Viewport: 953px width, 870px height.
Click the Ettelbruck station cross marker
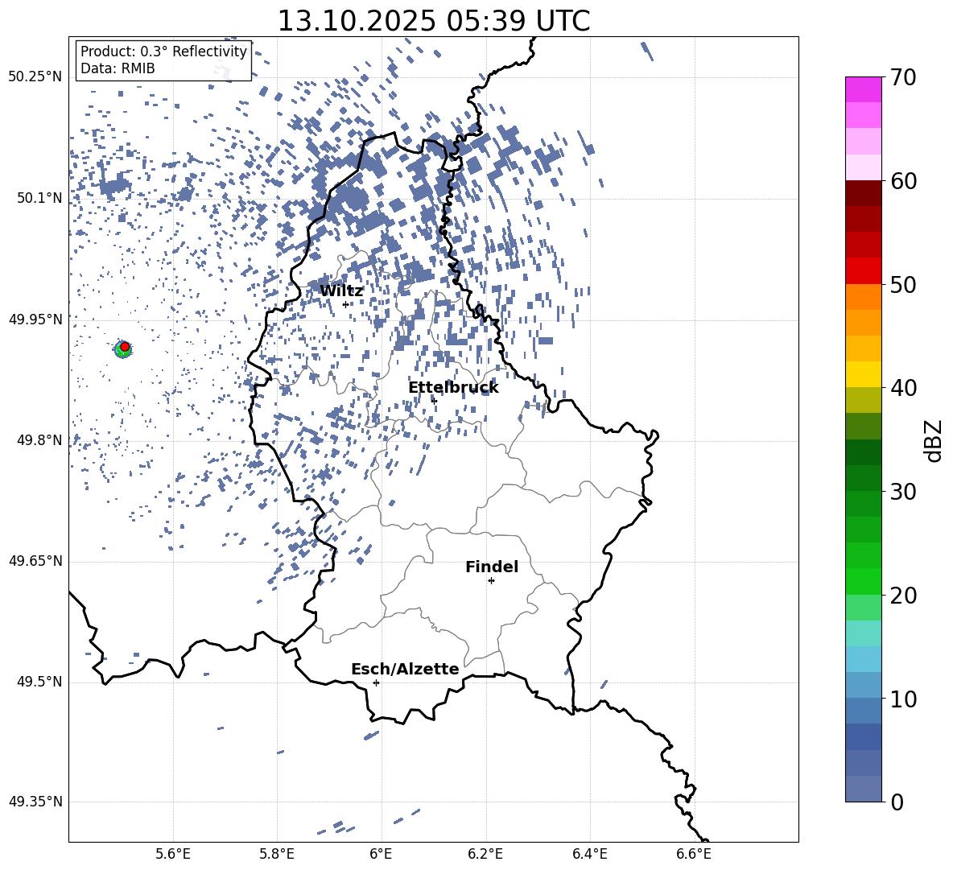[x=434, y=401]
